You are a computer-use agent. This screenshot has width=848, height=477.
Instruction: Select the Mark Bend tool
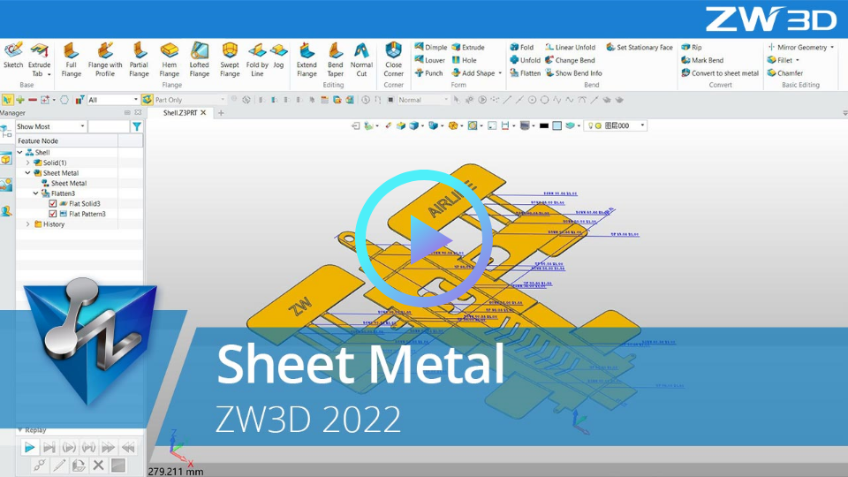[702, 60]
